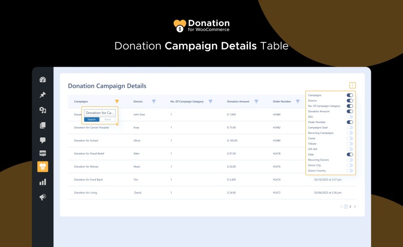
Task: Click the Order Number filter icon
Action: coord(298,102)
